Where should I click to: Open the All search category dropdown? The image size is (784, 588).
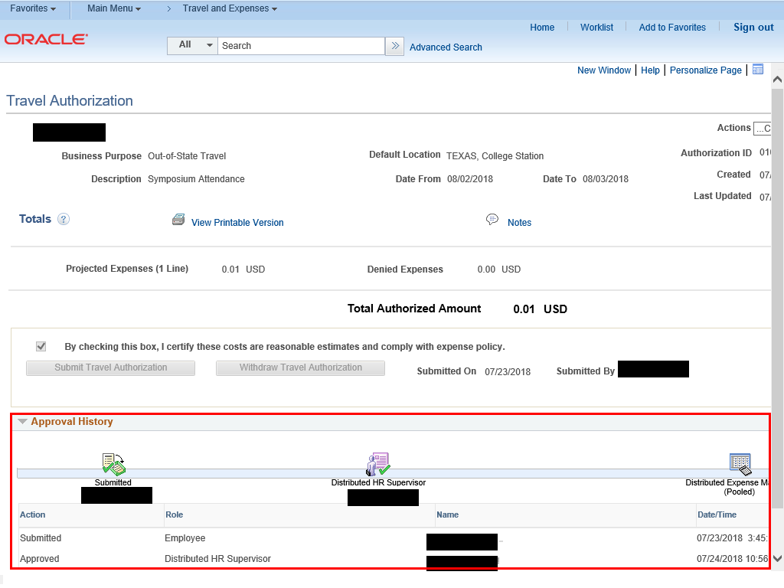pos(192,45)
